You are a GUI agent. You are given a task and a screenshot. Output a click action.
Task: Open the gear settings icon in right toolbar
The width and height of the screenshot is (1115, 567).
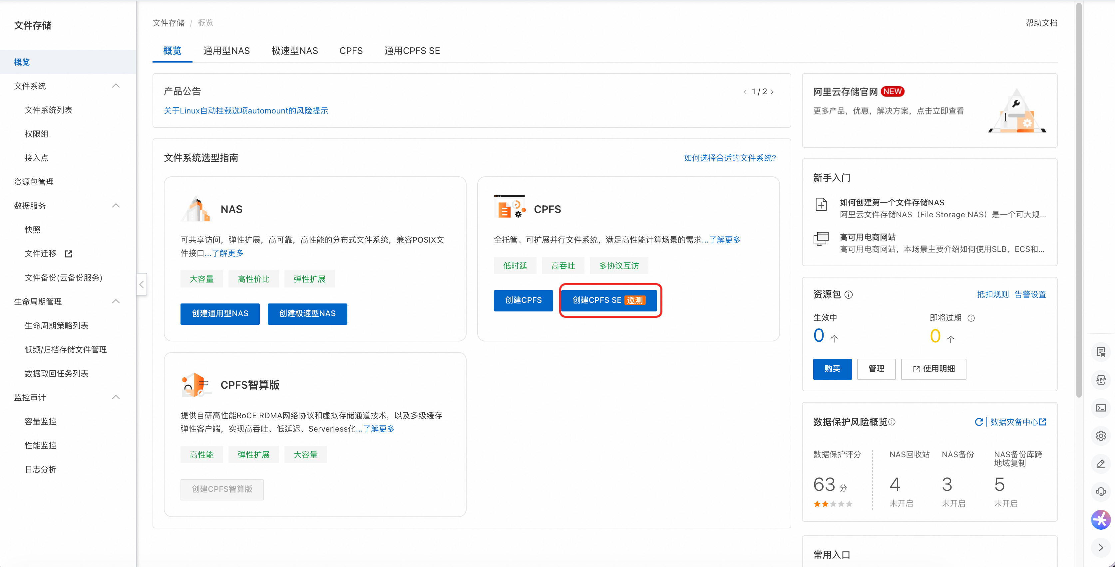point(1101,436)
